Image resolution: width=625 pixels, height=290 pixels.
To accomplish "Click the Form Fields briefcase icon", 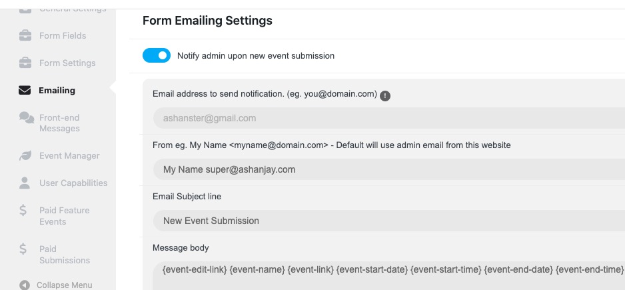I will tap(25, 35).
